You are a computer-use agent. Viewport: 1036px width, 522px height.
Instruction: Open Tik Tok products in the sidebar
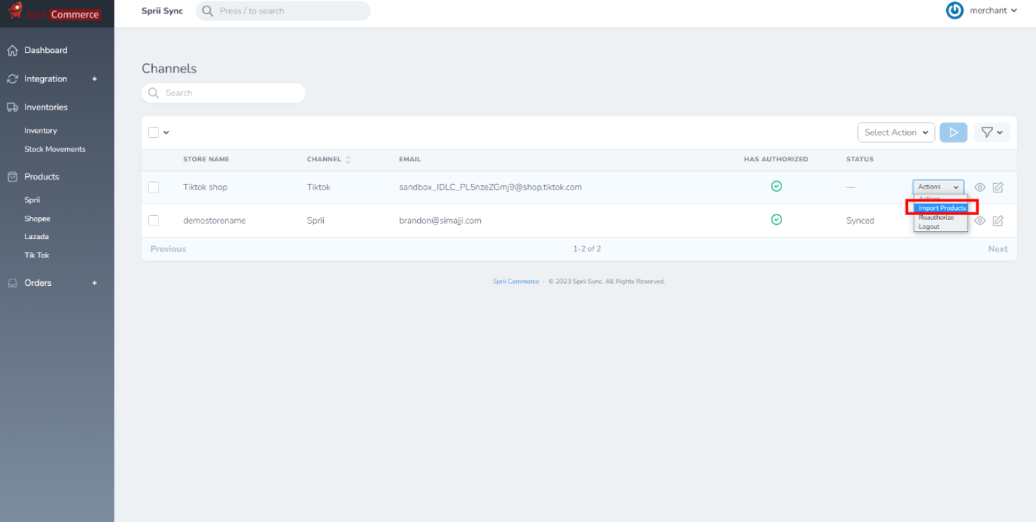(x=37, y=255)
